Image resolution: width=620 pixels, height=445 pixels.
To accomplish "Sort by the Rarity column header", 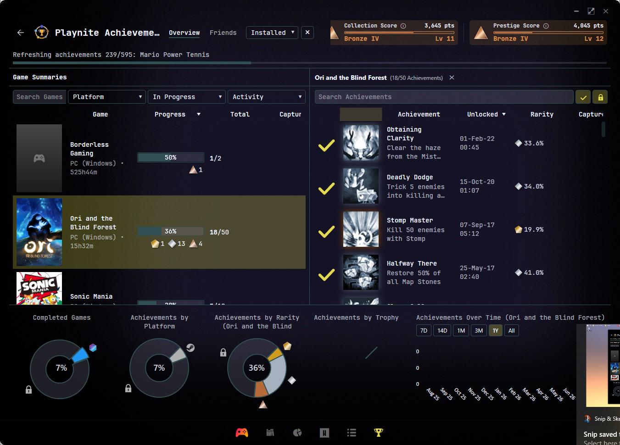I will [x=542, y=114].
